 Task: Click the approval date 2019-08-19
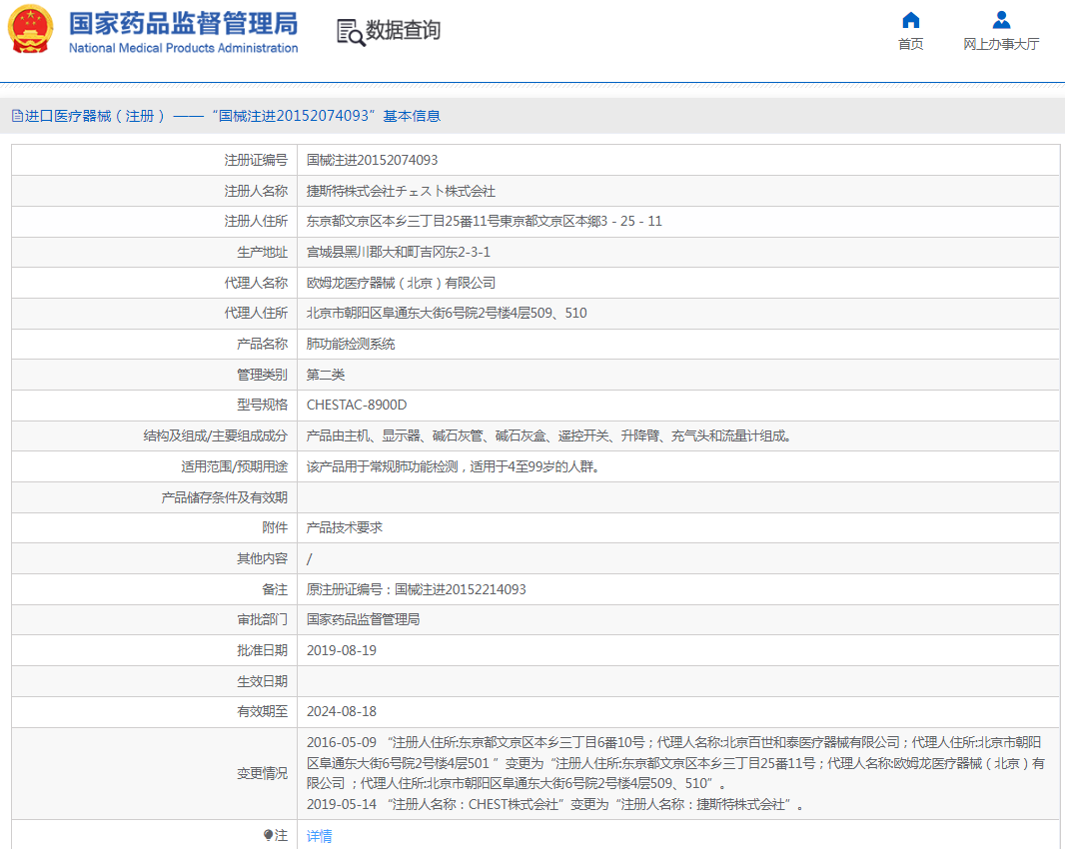point(342,650)
